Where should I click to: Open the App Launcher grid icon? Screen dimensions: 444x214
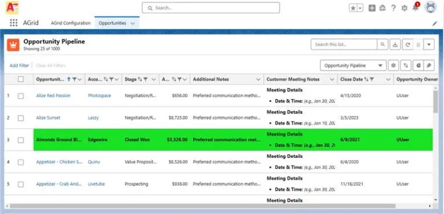point(13,23)
